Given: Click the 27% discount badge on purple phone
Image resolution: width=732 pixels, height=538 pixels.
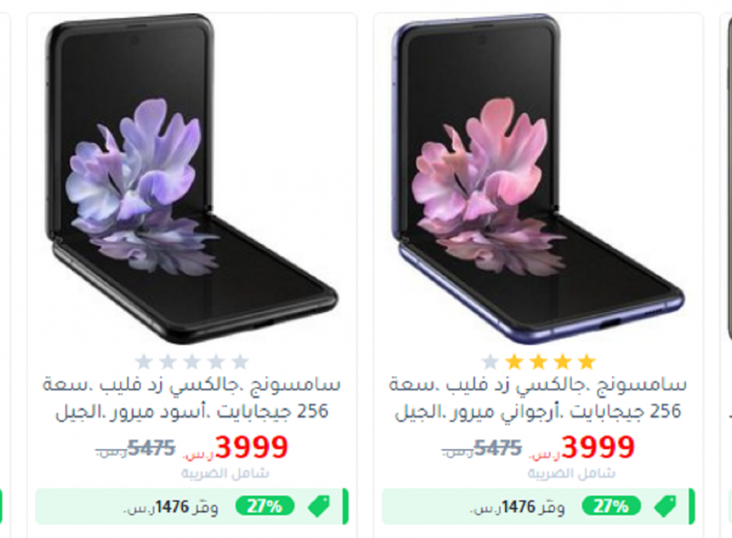Looking at the screenshot, I should (611, 506).
